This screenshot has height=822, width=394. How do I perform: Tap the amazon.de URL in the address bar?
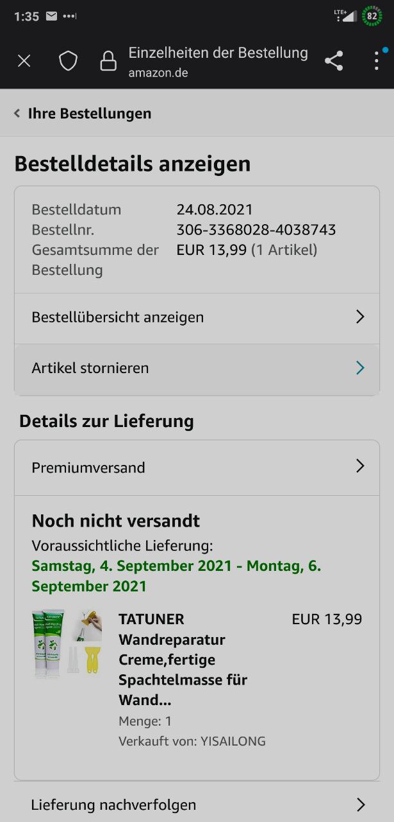(158, 73)
